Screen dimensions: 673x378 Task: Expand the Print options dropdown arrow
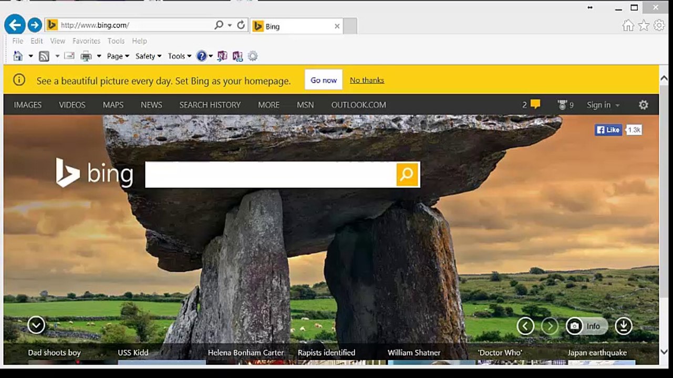(99, 56)
